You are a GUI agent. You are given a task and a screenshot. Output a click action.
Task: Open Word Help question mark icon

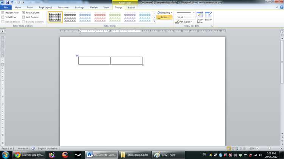coord(281,7)
